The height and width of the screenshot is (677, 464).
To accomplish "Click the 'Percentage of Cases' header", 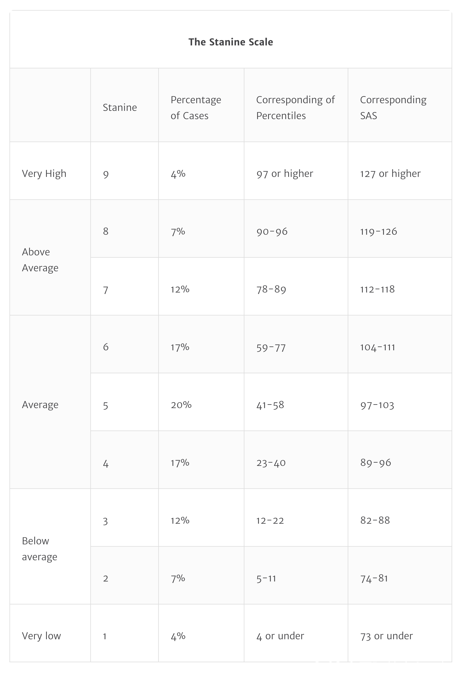I will pos(196,107).
